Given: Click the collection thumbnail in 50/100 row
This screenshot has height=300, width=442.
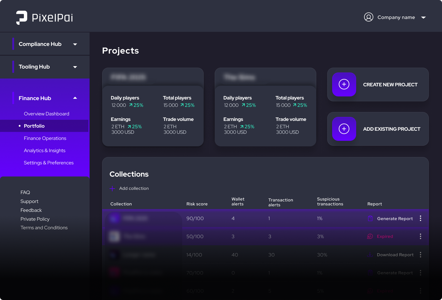Looking at the screenshot, I should pos(114,236).
